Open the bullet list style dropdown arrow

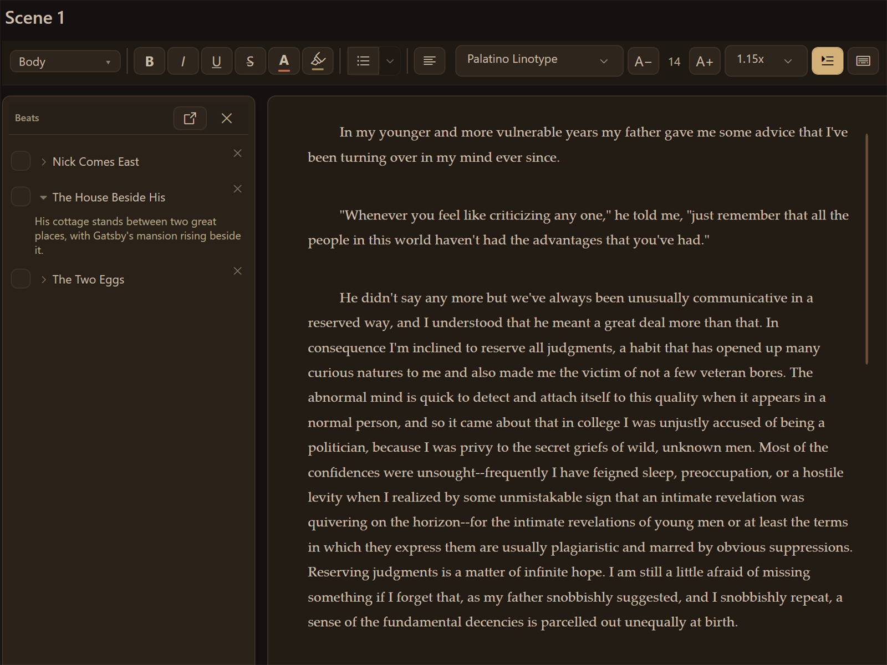(x=390, y=61)
